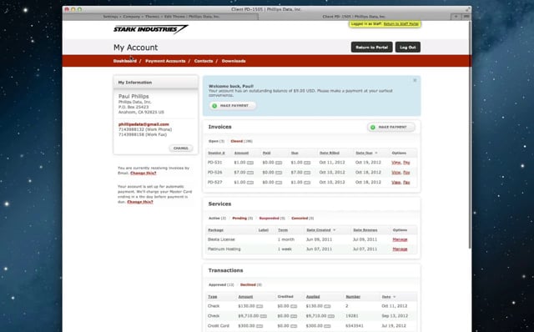Go to Payment Accounts in navigation bar
Image resolution: width=534 pixels, height=332 pixels.
pyautogui.click(x=165, y=61)
